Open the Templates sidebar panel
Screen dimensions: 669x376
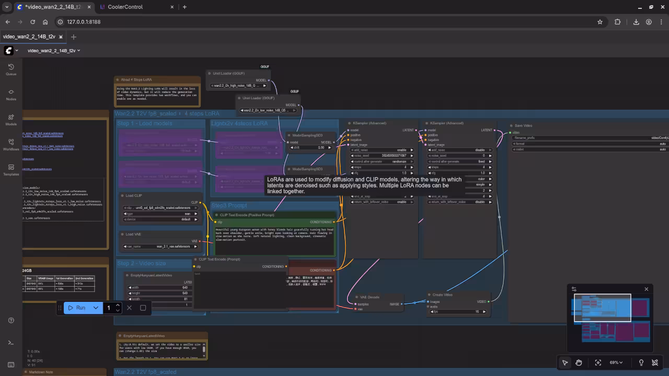tap(11, 169)
